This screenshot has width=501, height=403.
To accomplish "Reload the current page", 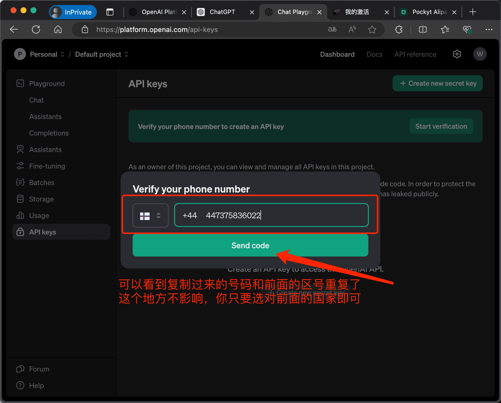I will pyautogui.click(x=36, y=29).
